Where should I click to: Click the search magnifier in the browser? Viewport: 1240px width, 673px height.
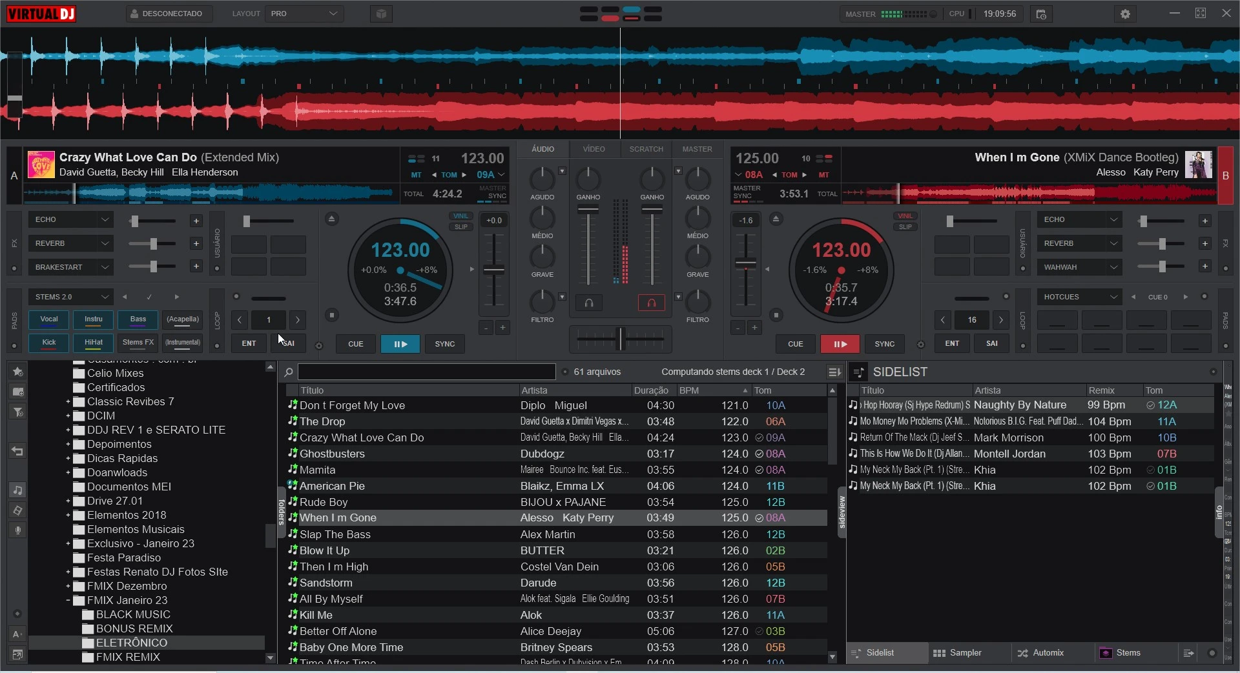(x=289, y=372)
